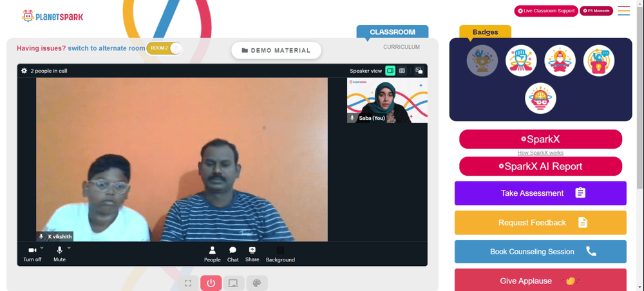The image size is (644, 291).
Task: Select the Curriculum tab
Action: pyautogui.click(x=401, y=47)
